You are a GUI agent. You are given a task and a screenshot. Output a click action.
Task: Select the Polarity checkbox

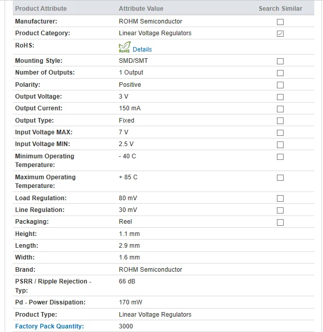coord(280,85)
